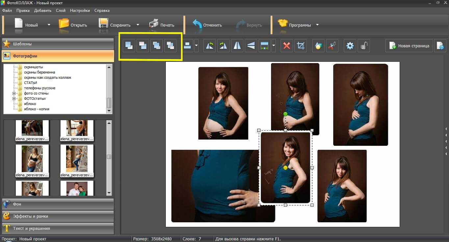Image resolution: width=449 pixels, height=242 pixels.
Task: Click the rotate left icon
Action: tap(209, 46)
